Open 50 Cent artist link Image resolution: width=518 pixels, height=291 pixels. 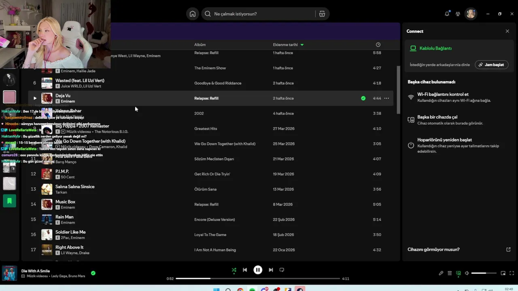(68, 177)
